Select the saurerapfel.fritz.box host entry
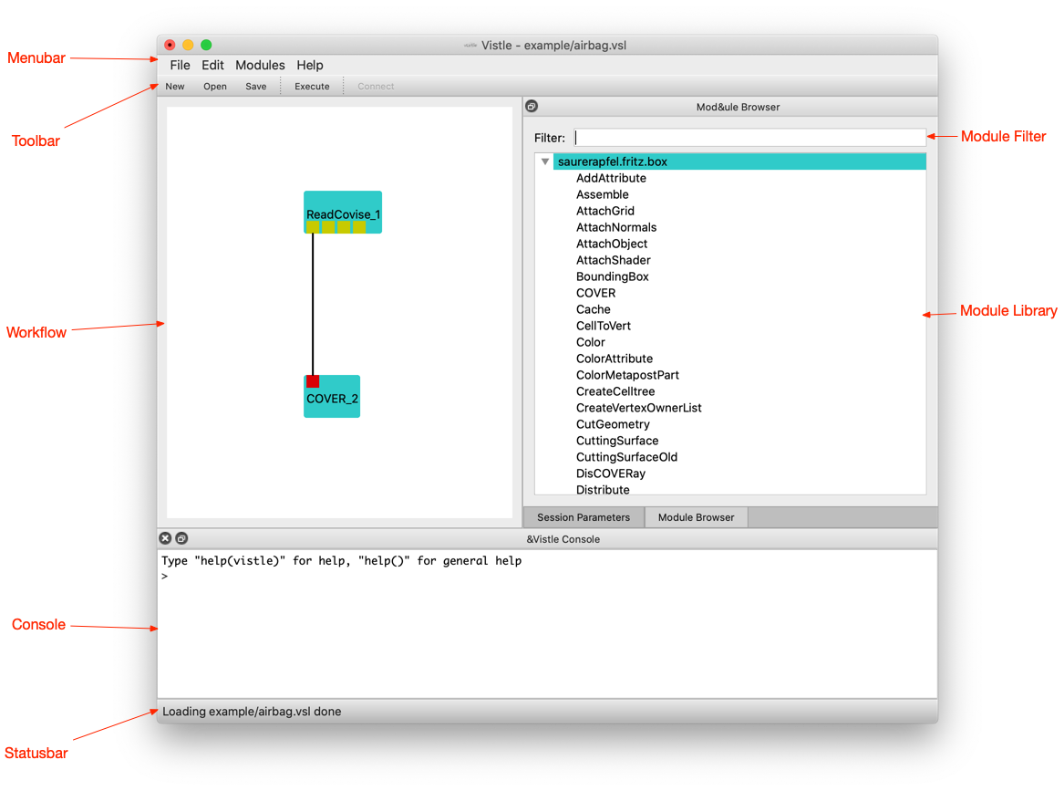The width and height of the screenshot is (1064, 791). coord(739,161)
